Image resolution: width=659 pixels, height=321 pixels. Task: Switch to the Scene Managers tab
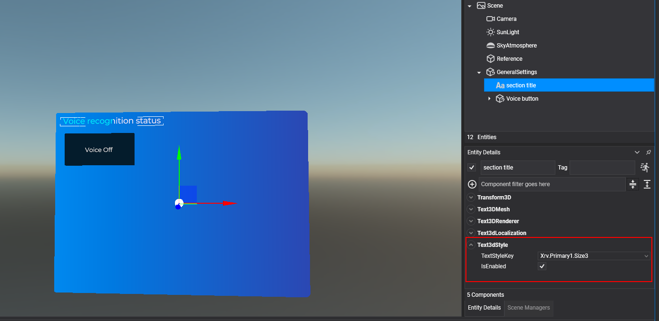[528, 308]
